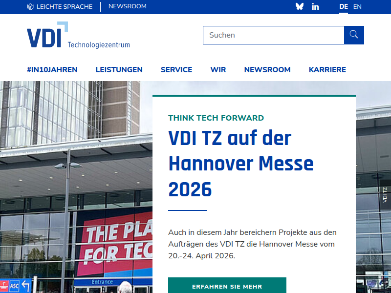Switch site language to EN
Image resolution: width=391 pixels, height=293 pixels.
[357, 7]
